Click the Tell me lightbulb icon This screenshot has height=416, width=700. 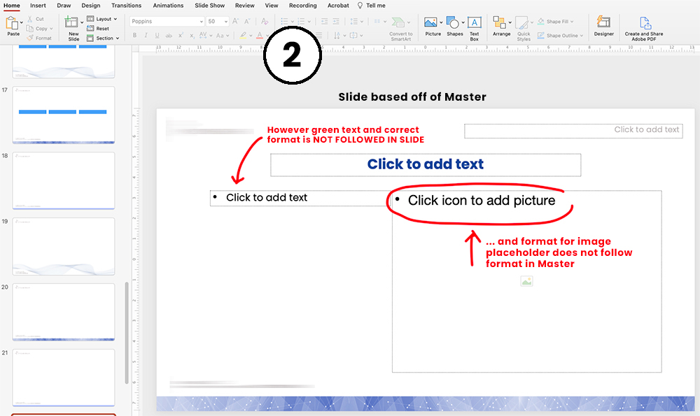[360, 6]
